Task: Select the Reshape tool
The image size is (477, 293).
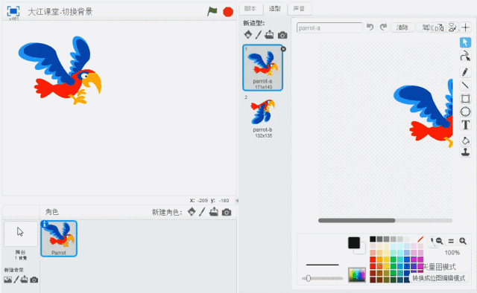Action: 465,57
